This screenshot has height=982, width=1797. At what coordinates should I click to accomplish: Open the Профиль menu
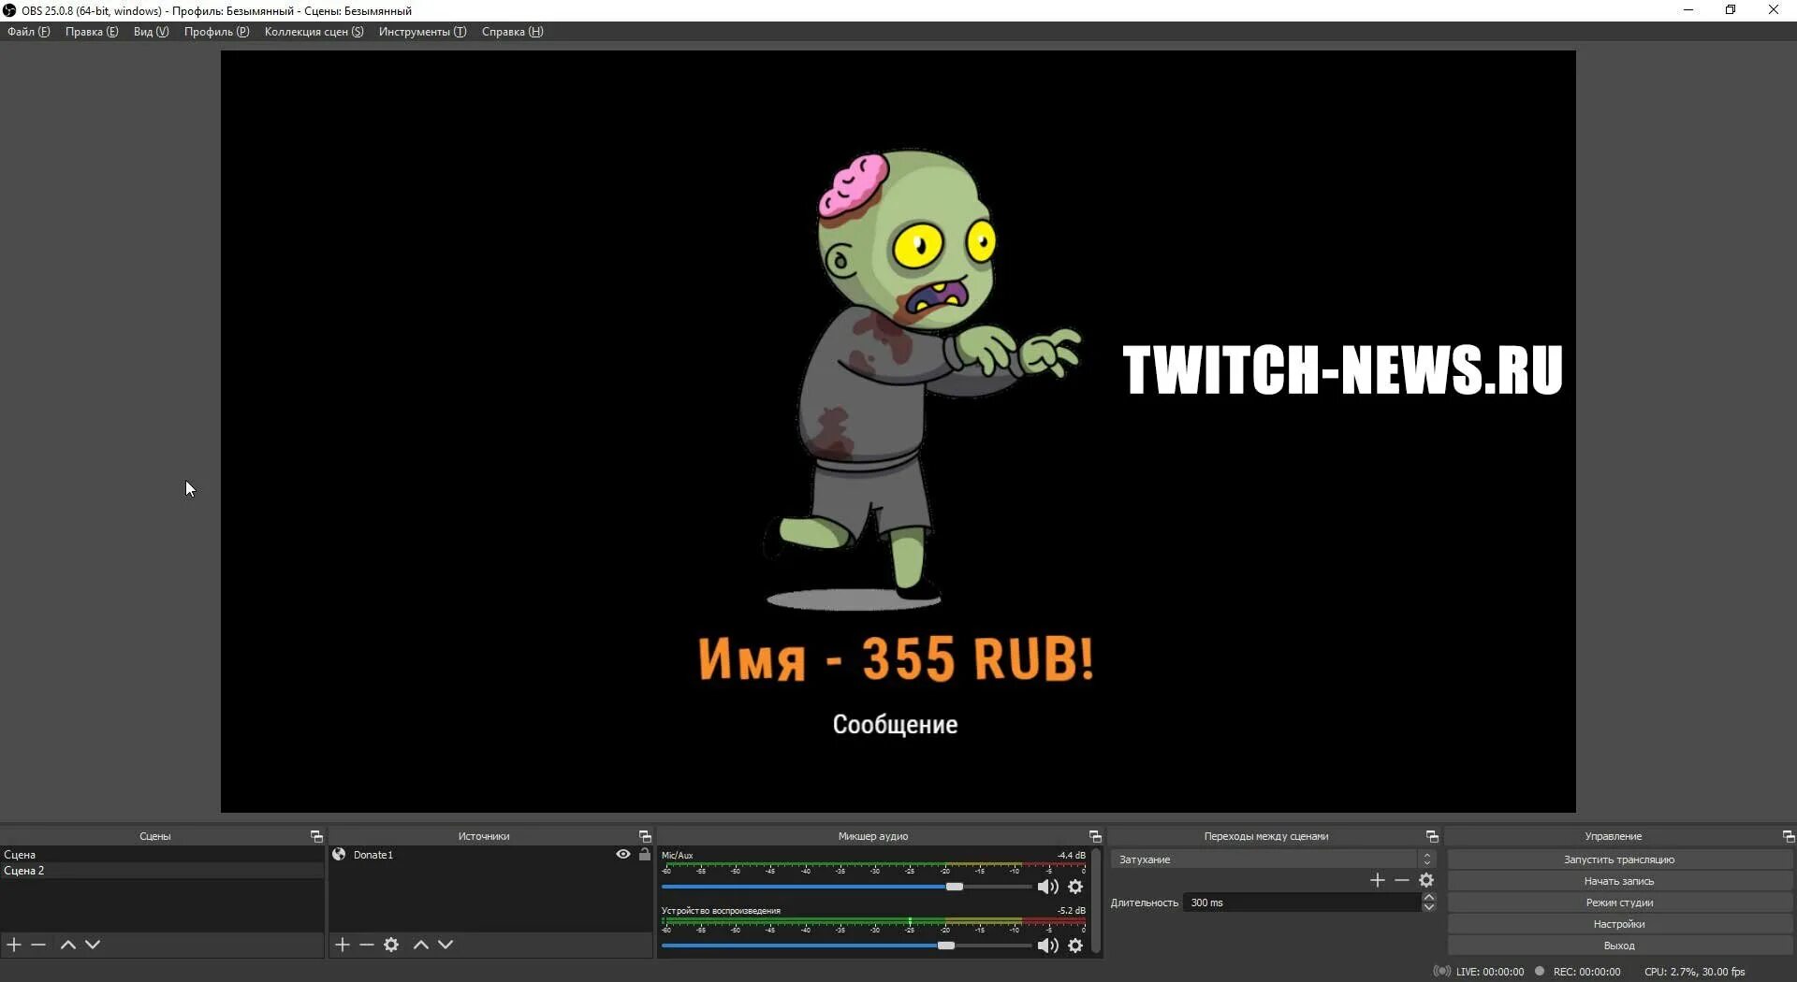coord(217,32)
